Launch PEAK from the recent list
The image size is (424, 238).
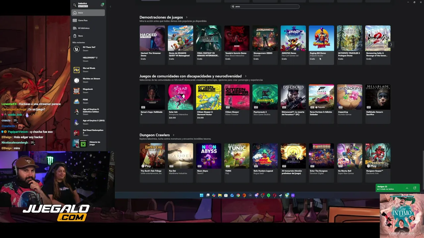(x=88, y=101)
